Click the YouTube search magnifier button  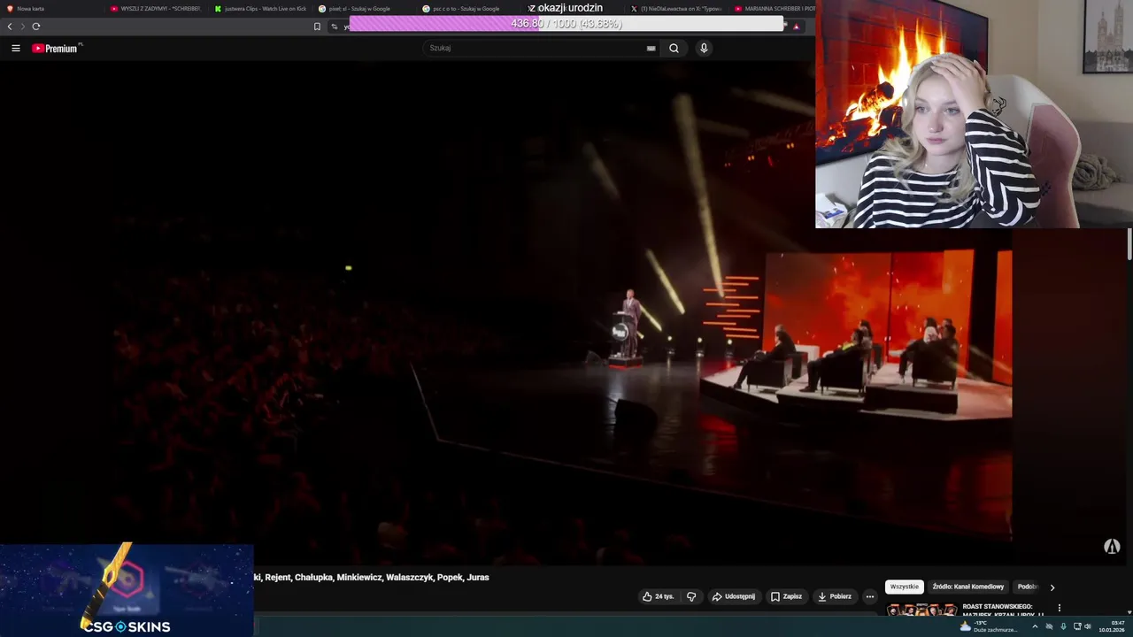(x=674, y=48)
